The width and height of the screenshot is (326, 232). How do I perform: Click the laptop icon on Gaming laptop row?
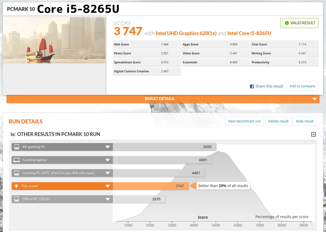[17, 160]
